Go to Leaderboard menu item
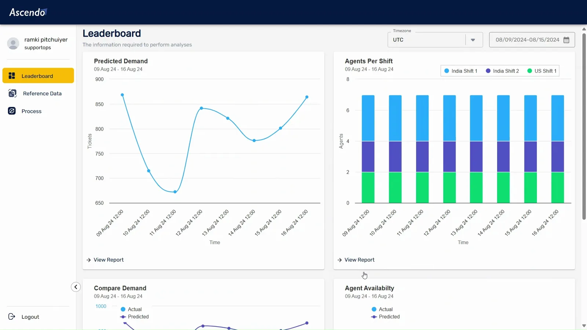587x330 pixels. point(38,76)
